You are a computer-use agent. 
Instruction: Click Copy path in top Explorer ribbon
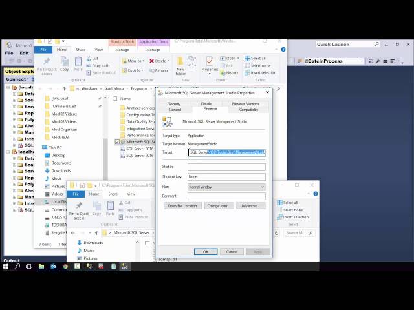pos(98,66)
